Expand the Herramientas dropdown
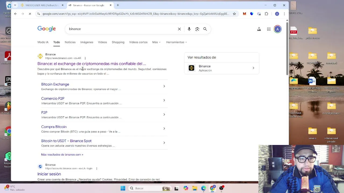This screenshot has height=193, width=344. (x=176, y=42)
